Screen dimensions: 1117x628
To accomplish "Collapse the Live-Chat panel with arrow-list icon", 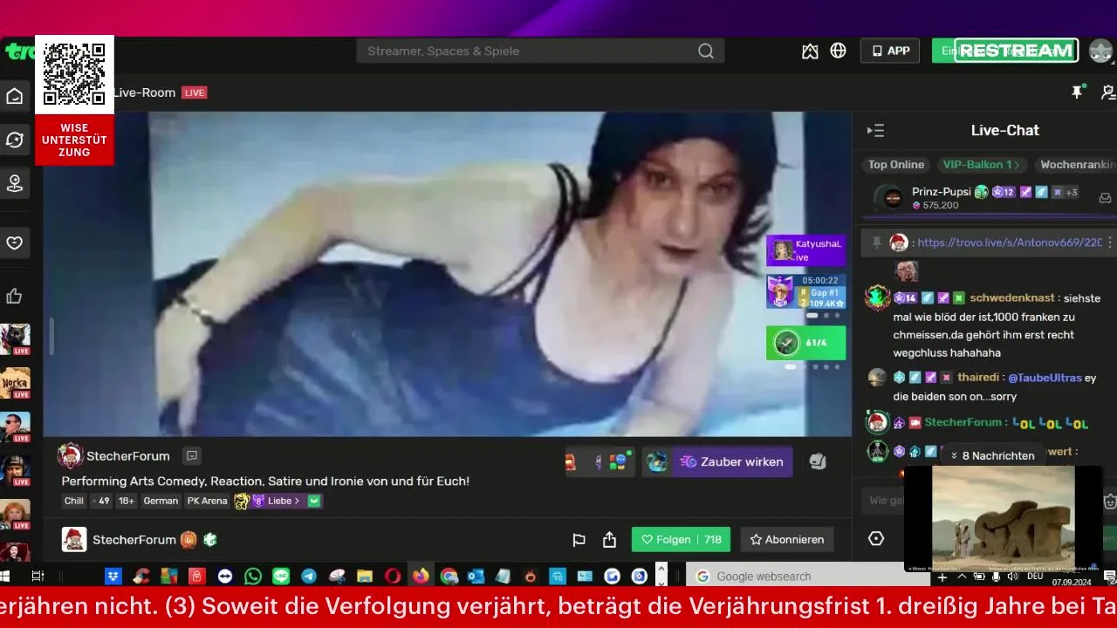I will tap(875, 131).
